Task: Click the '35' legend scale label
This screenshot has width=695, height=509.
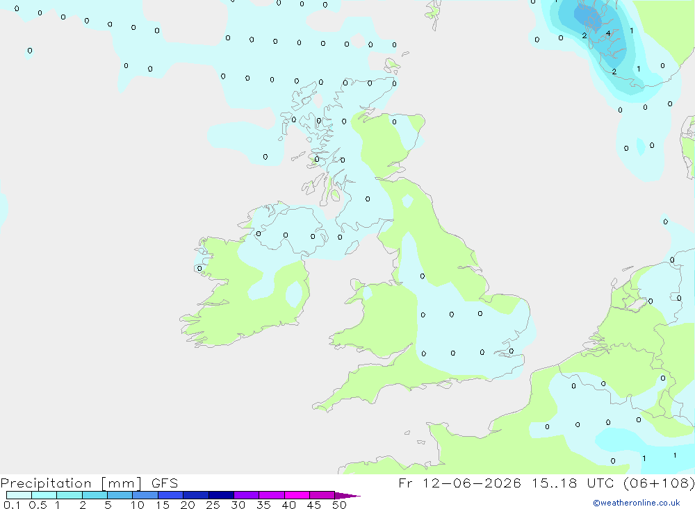Action: coord(263,505)
